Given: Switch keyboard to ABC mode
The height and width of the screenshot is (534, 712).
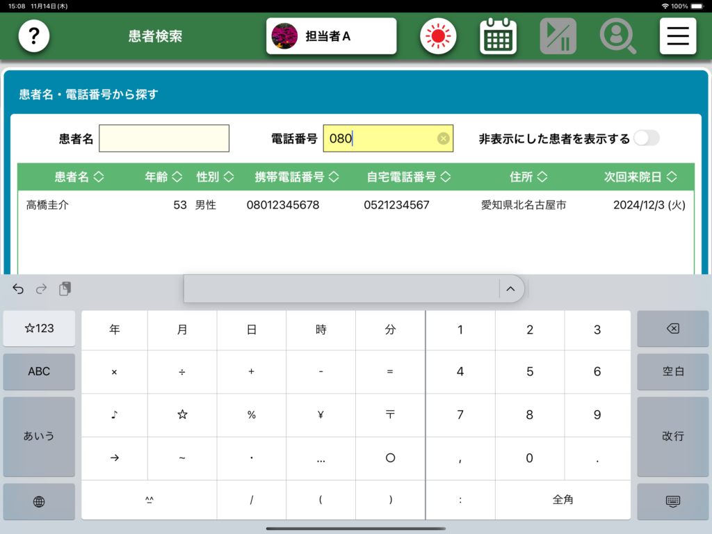Looking at the screenshot, I should (39, 371).
